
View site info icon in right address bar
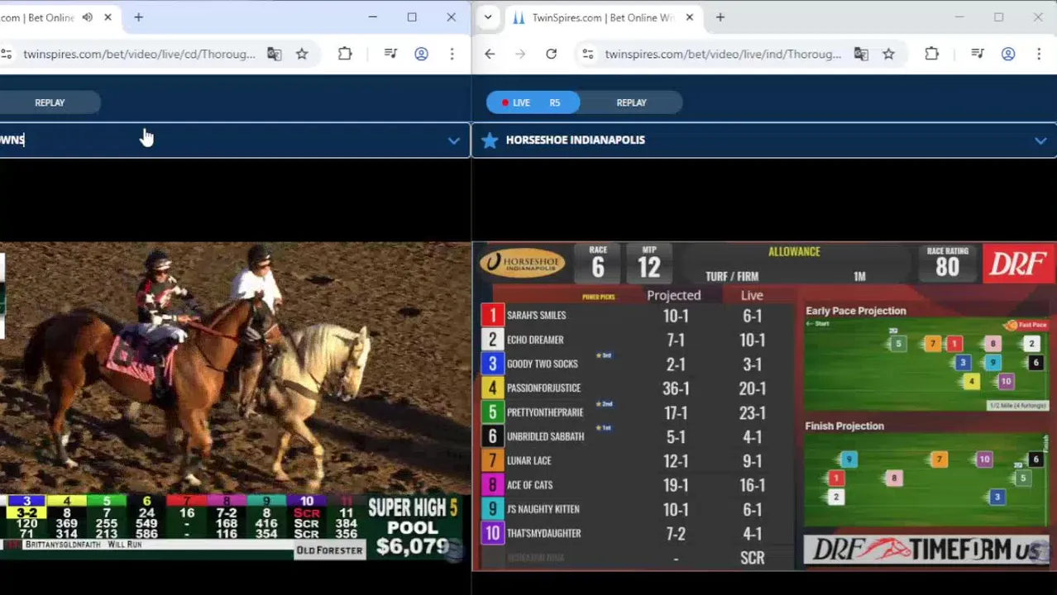pos(587,54)
